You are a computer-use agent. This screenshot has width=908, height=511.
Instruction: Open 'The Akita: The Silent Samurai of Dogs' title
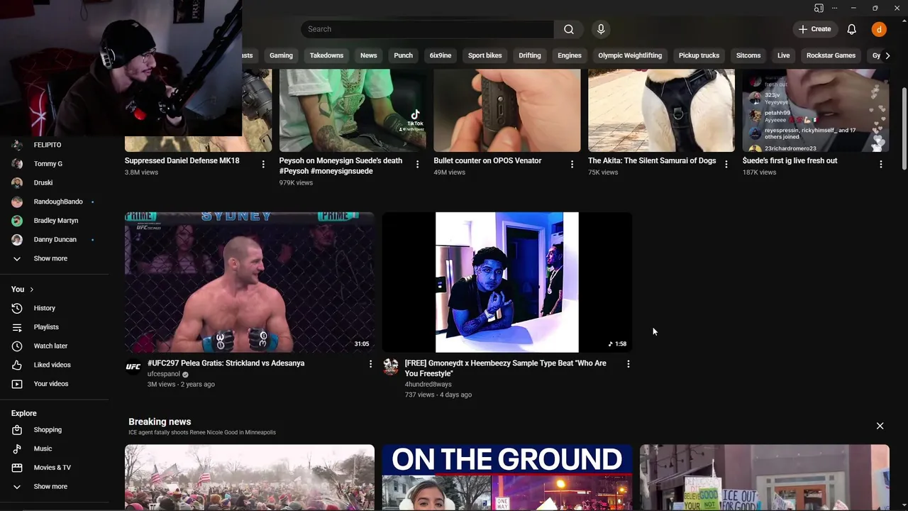pos(652,161)
